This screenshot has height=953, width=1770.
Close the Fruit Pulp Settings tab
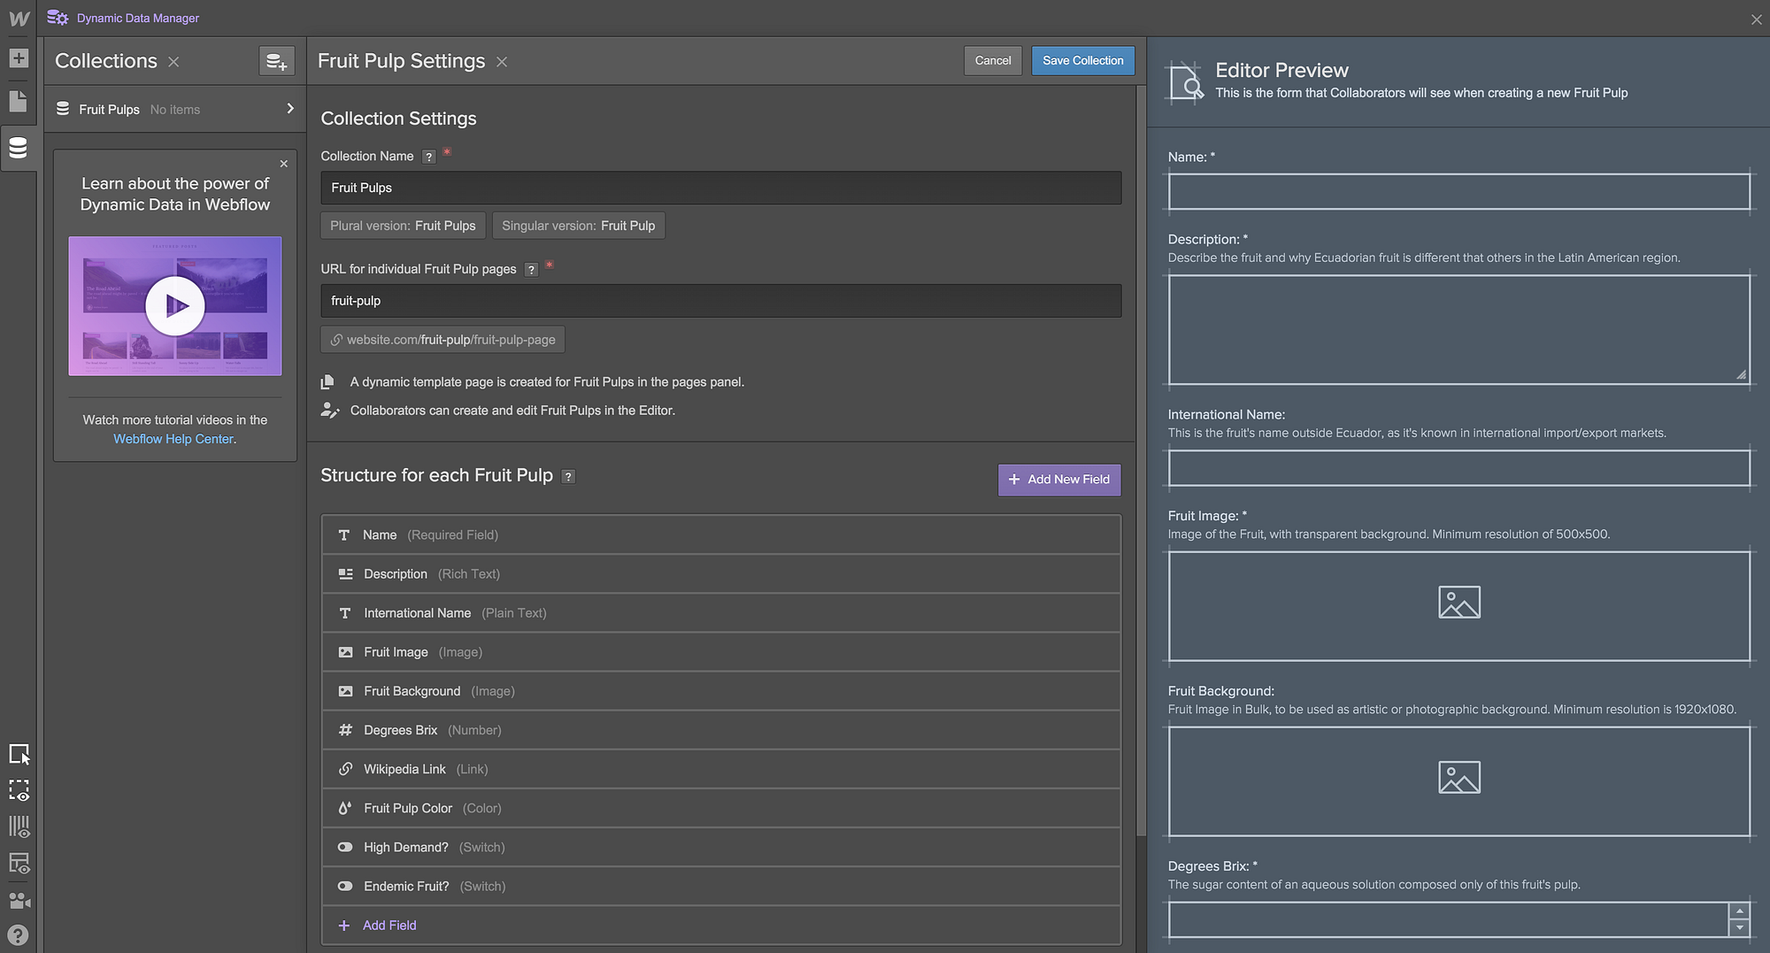502,62
